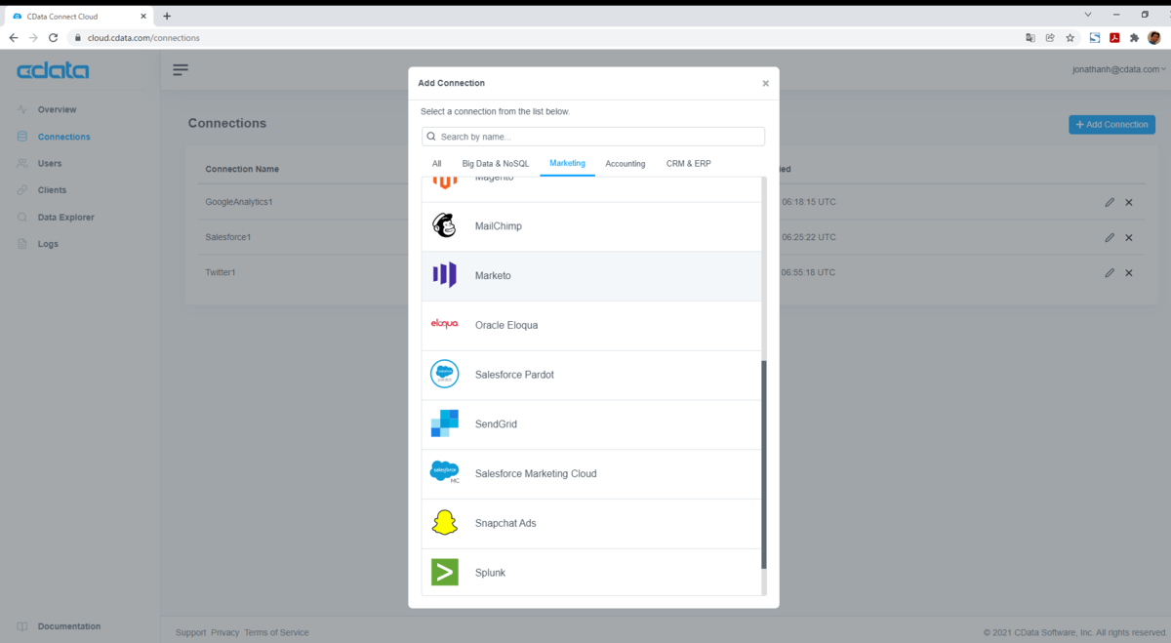Select the CData Connect Cloud browser tab
The image size is (1171, 643).
click(81, 16)
